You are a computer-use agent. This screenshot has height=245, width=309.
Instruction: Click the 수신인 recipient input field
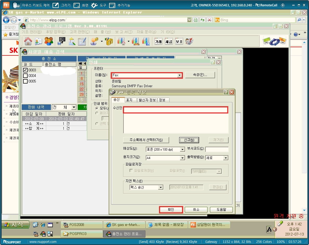pyautogui.click(x=175, y=110)
